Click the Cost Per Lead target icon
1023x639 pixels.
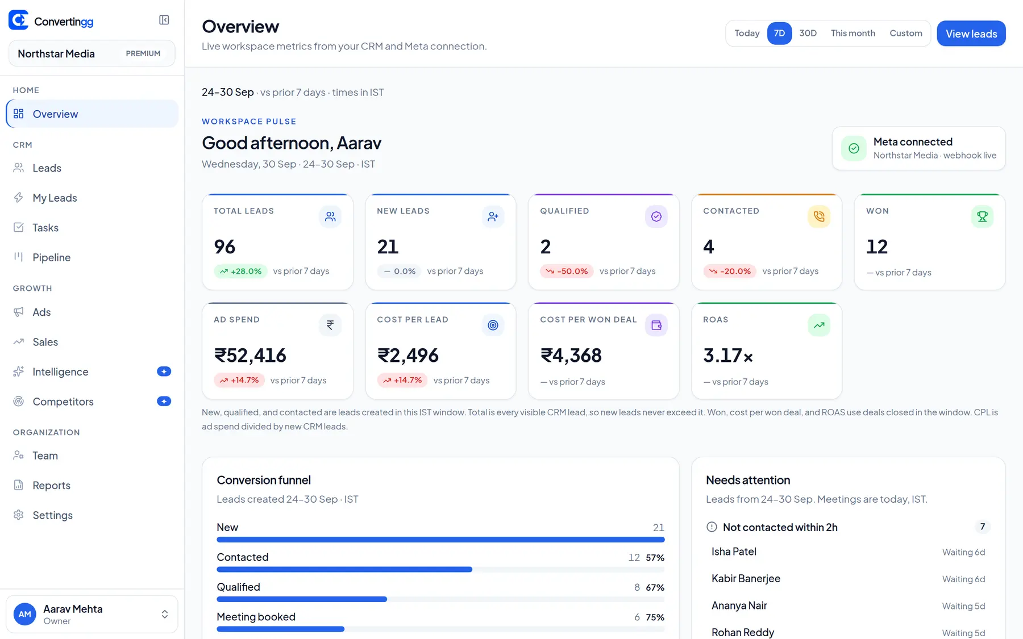(x=493, y=325)
